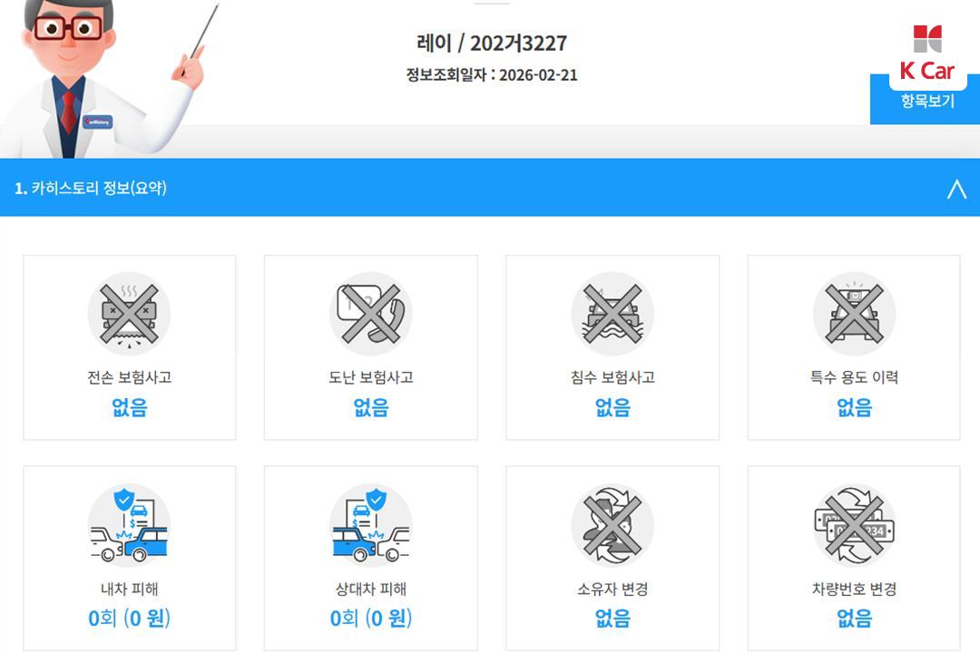
Task: Click the 내차 피해 0회 (0 원) value
Action: (130, 619)
